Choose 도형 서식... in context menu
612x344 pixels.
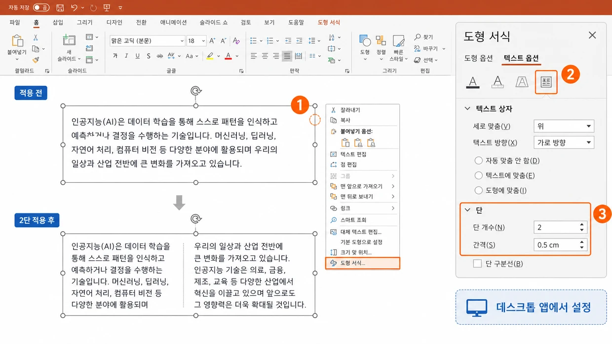(363, 263)
